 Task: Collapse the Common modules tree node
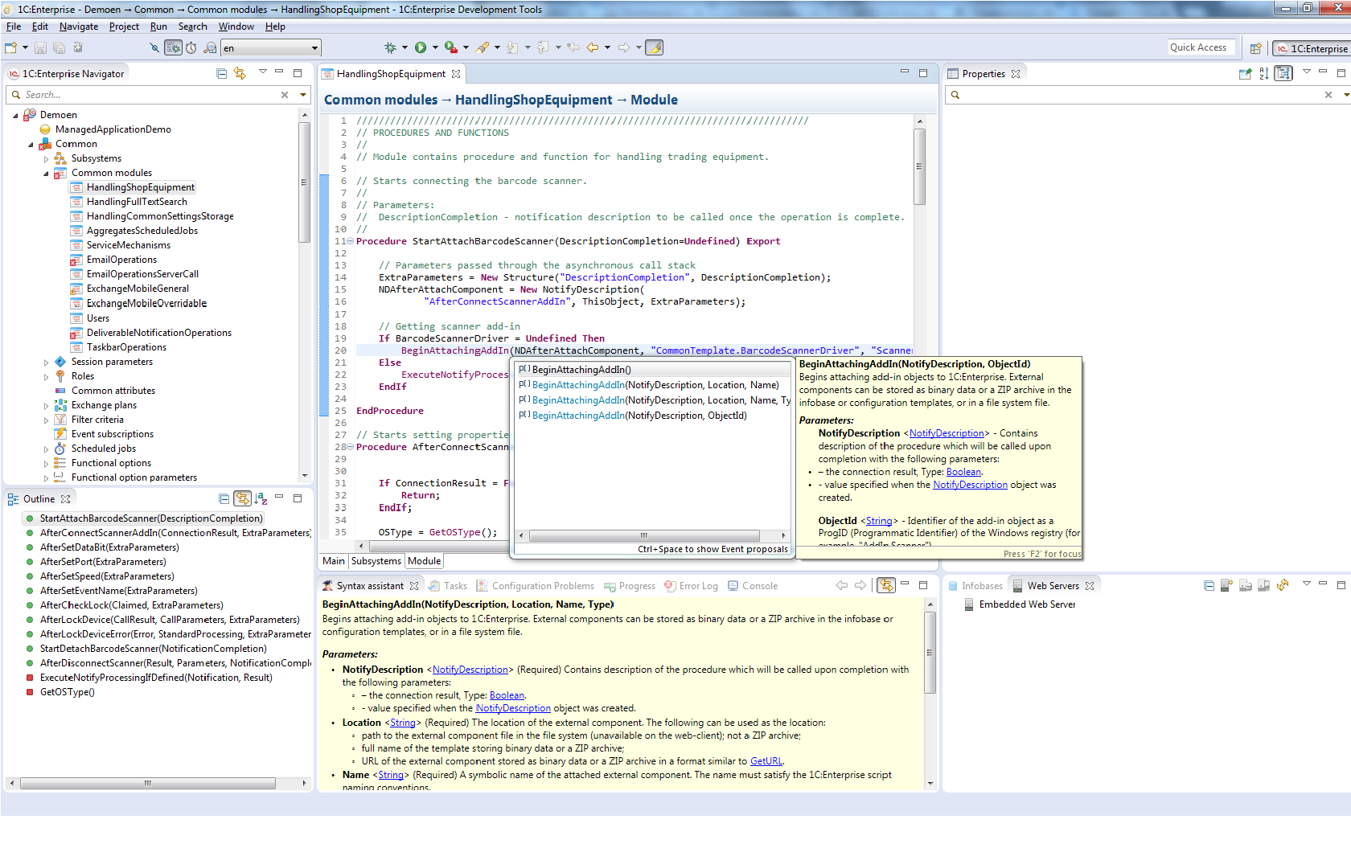pyautogui.click(x=46, y=173)
